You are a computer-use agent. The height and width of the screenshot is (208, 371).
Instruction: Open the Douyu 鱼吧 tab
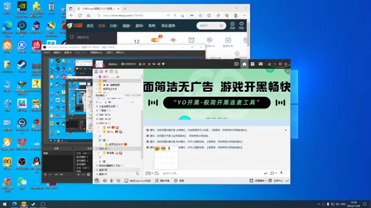[152, 26]
